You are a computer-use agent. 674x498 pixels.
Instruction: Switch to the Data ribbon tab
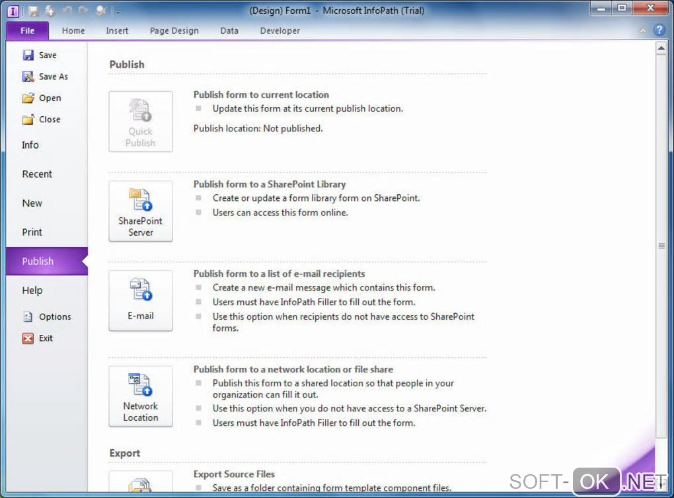coord(229,30)
